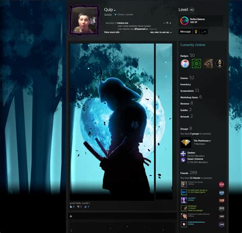
Task: Click the comments icon under artwork
Action: click(x=78, y=206)
